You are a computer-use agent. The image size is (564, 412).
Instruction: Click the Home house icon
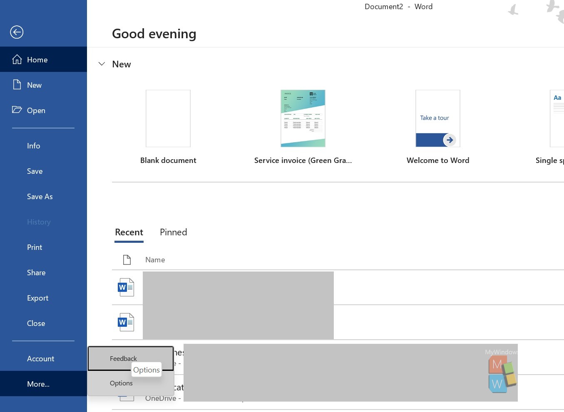point(17,59)
